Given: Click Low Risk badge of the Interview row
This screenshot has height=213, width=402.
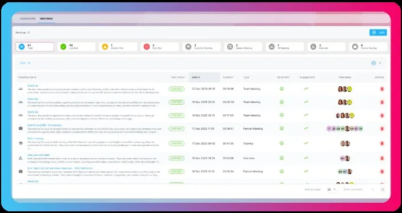Looking at the screenshot, I should 176,158.
